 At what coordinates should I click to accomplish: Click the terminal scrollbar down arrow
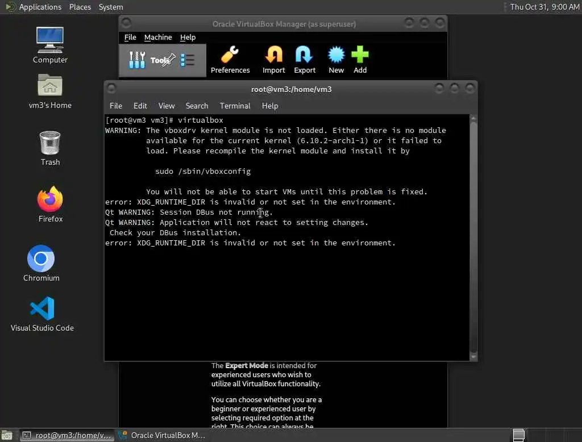(x=473, y=357)
